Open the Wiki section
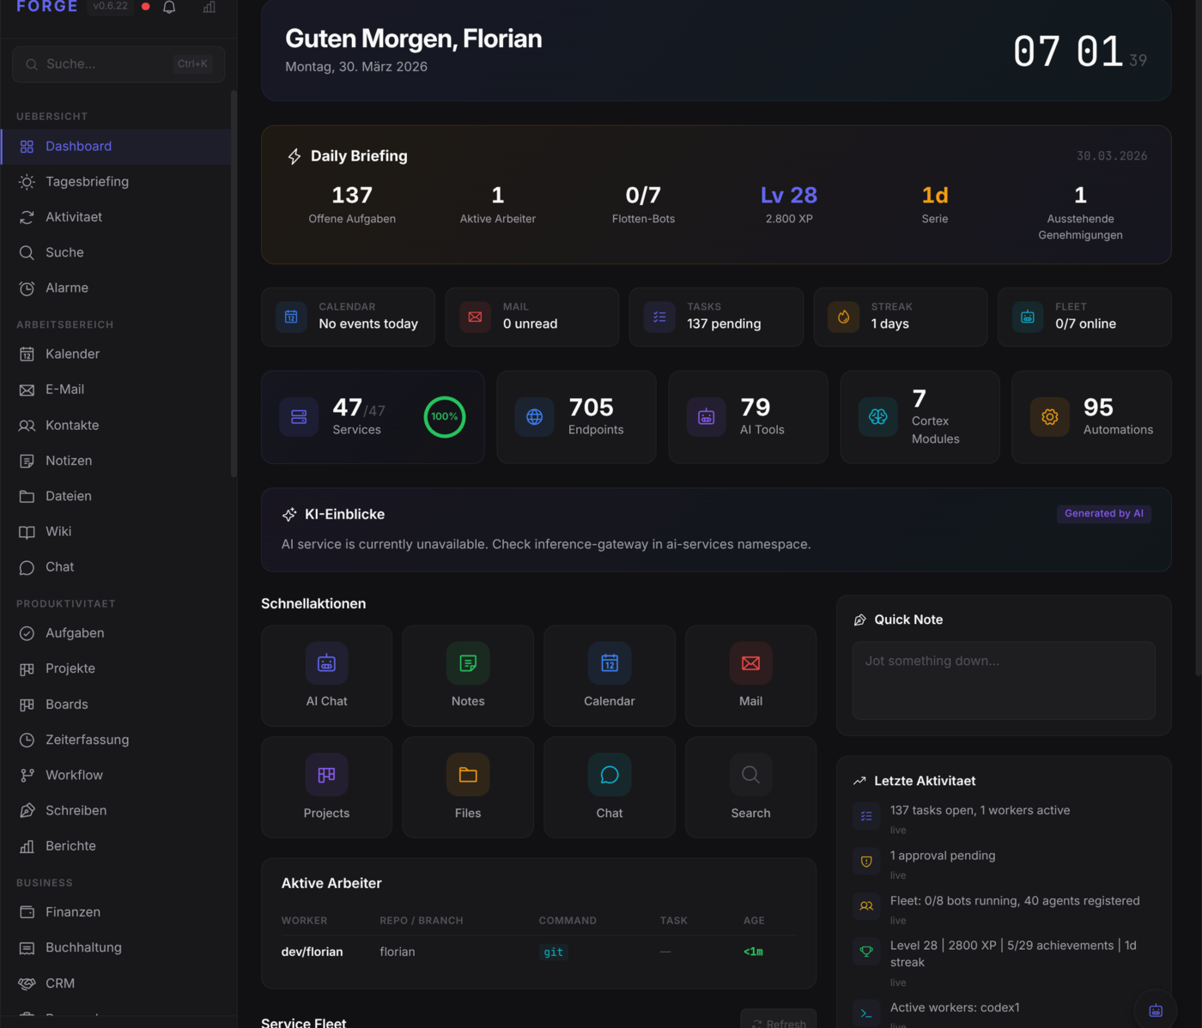 tap(58, 531)
